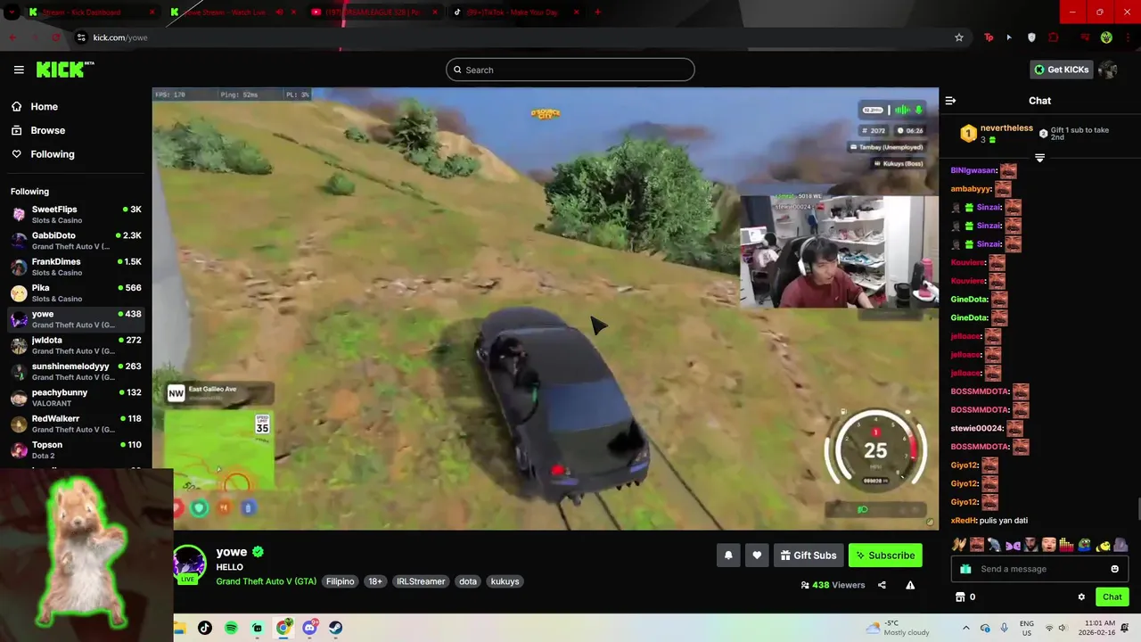
Task: Switch to DREAMLEAGUE YouTube browser tab
Action: [372, 12]
